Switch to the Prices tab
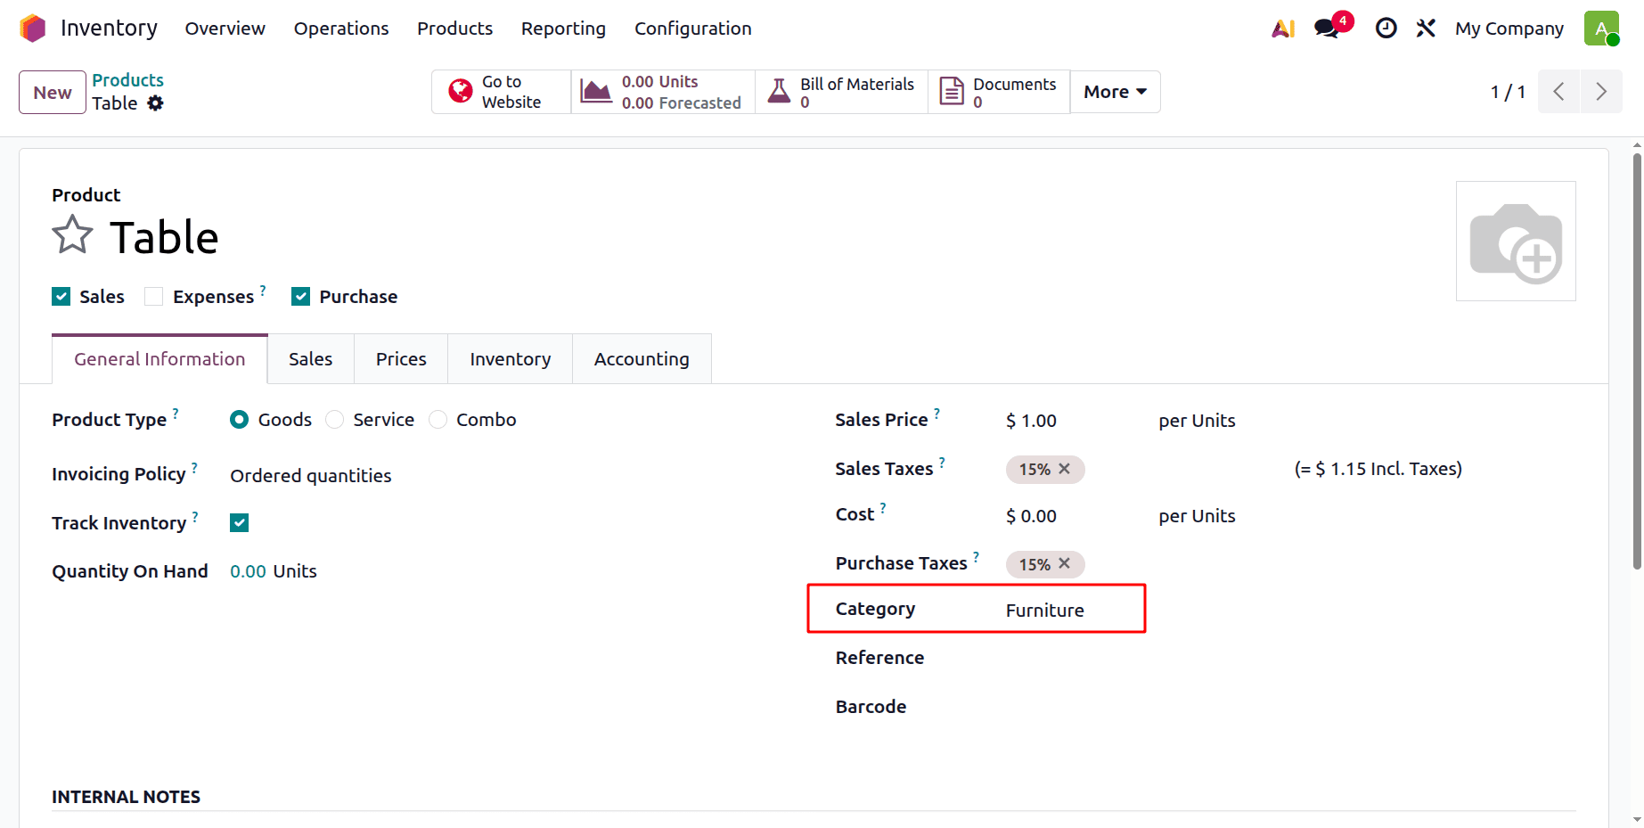This screenshot has height=828, width=1644. pos(401,359)
